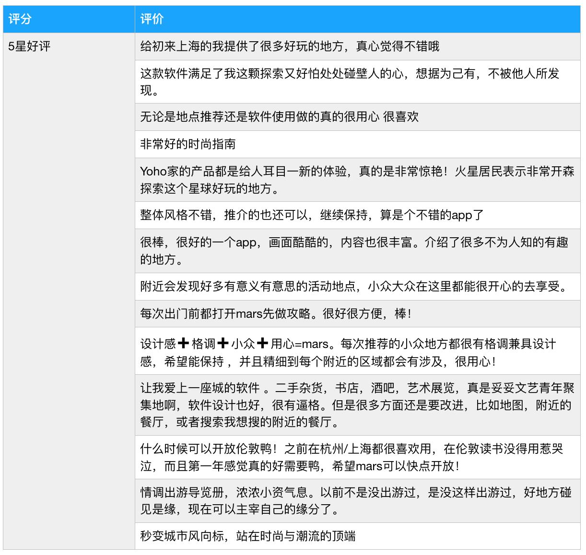The image size is (586, 555).
Task: Click the review about 打开mars先做攻略
Action: tap(275, 313)
